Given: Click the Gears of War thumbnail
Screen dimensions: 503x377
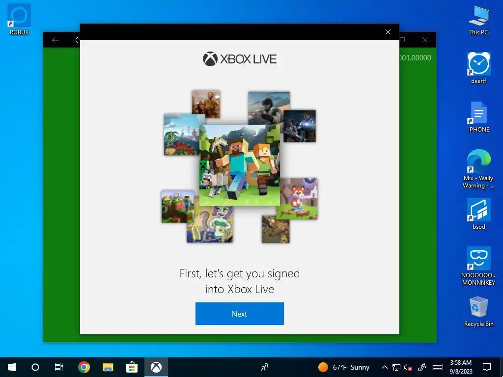Looking at the screenshot, I should 299,126.
